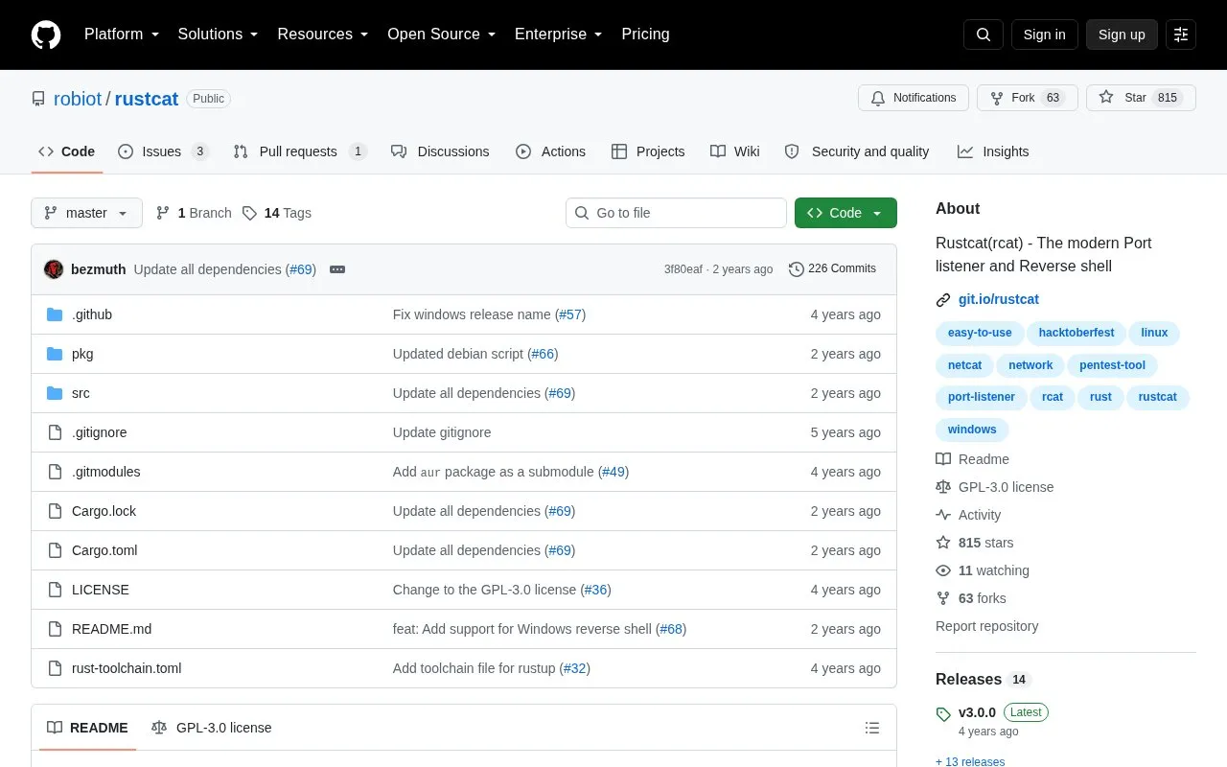Open the src folder
This screenshot has width=1227, height=767.
pos(81,393)
